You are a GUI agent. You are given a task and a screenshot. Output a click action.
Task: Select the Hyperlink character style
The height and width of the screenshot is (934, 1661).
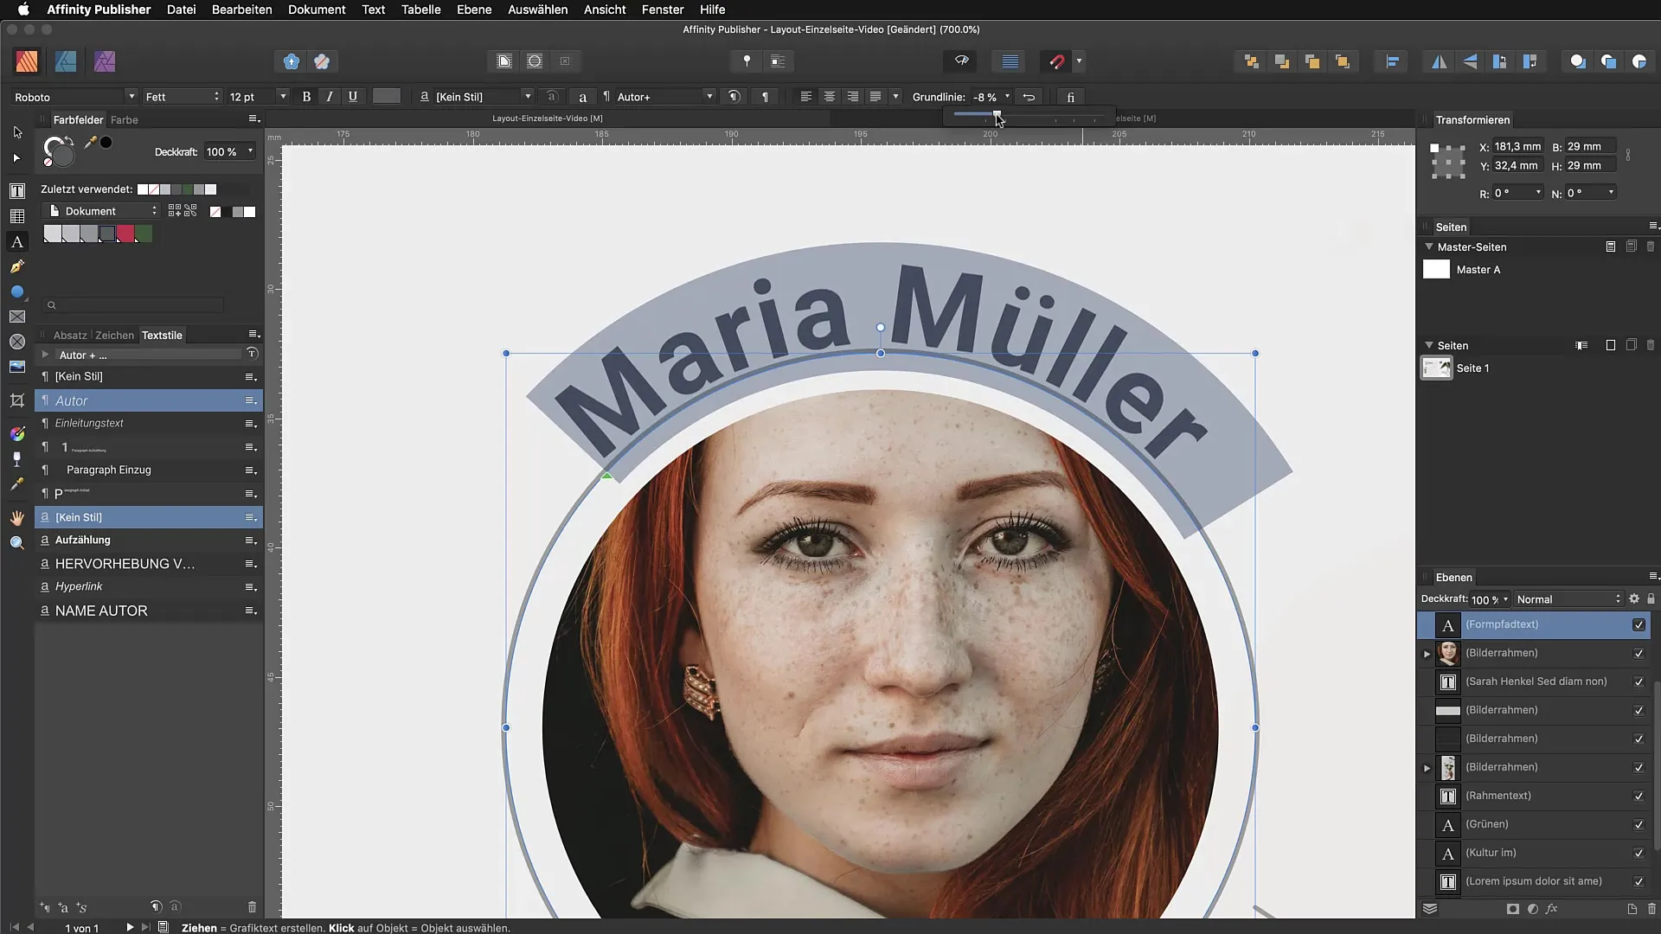pyautogui.click(x=149, y=587)
